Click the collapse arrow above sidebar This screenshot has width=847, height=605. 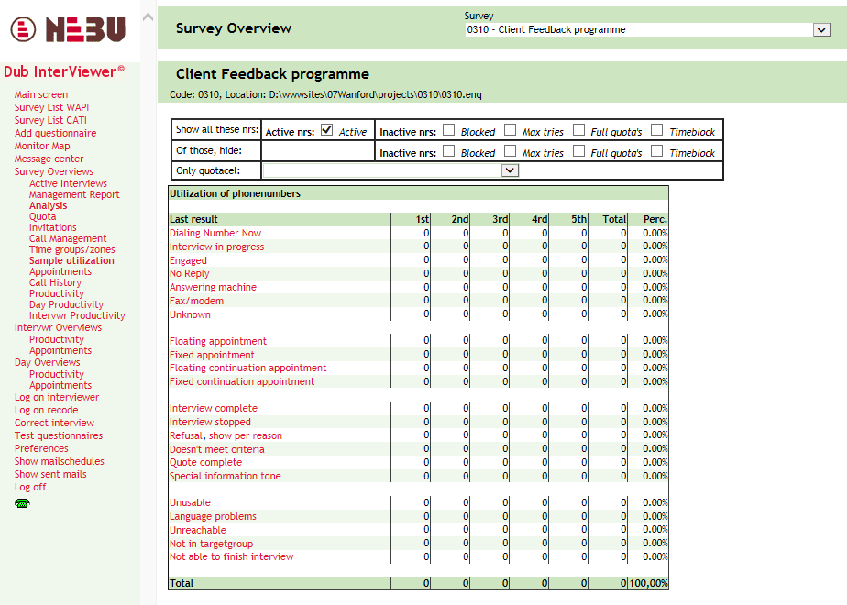point(148,17)
